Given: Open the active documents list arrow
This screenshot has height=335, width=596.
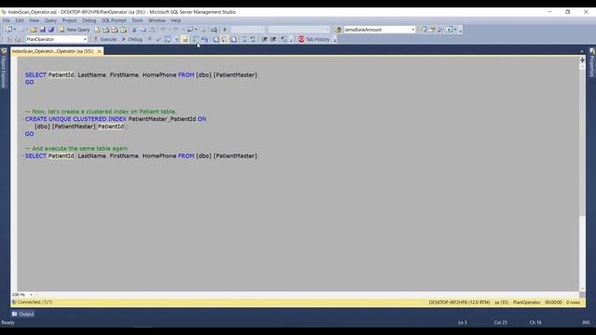Looking at the screenshot, I should pos(581,51).
